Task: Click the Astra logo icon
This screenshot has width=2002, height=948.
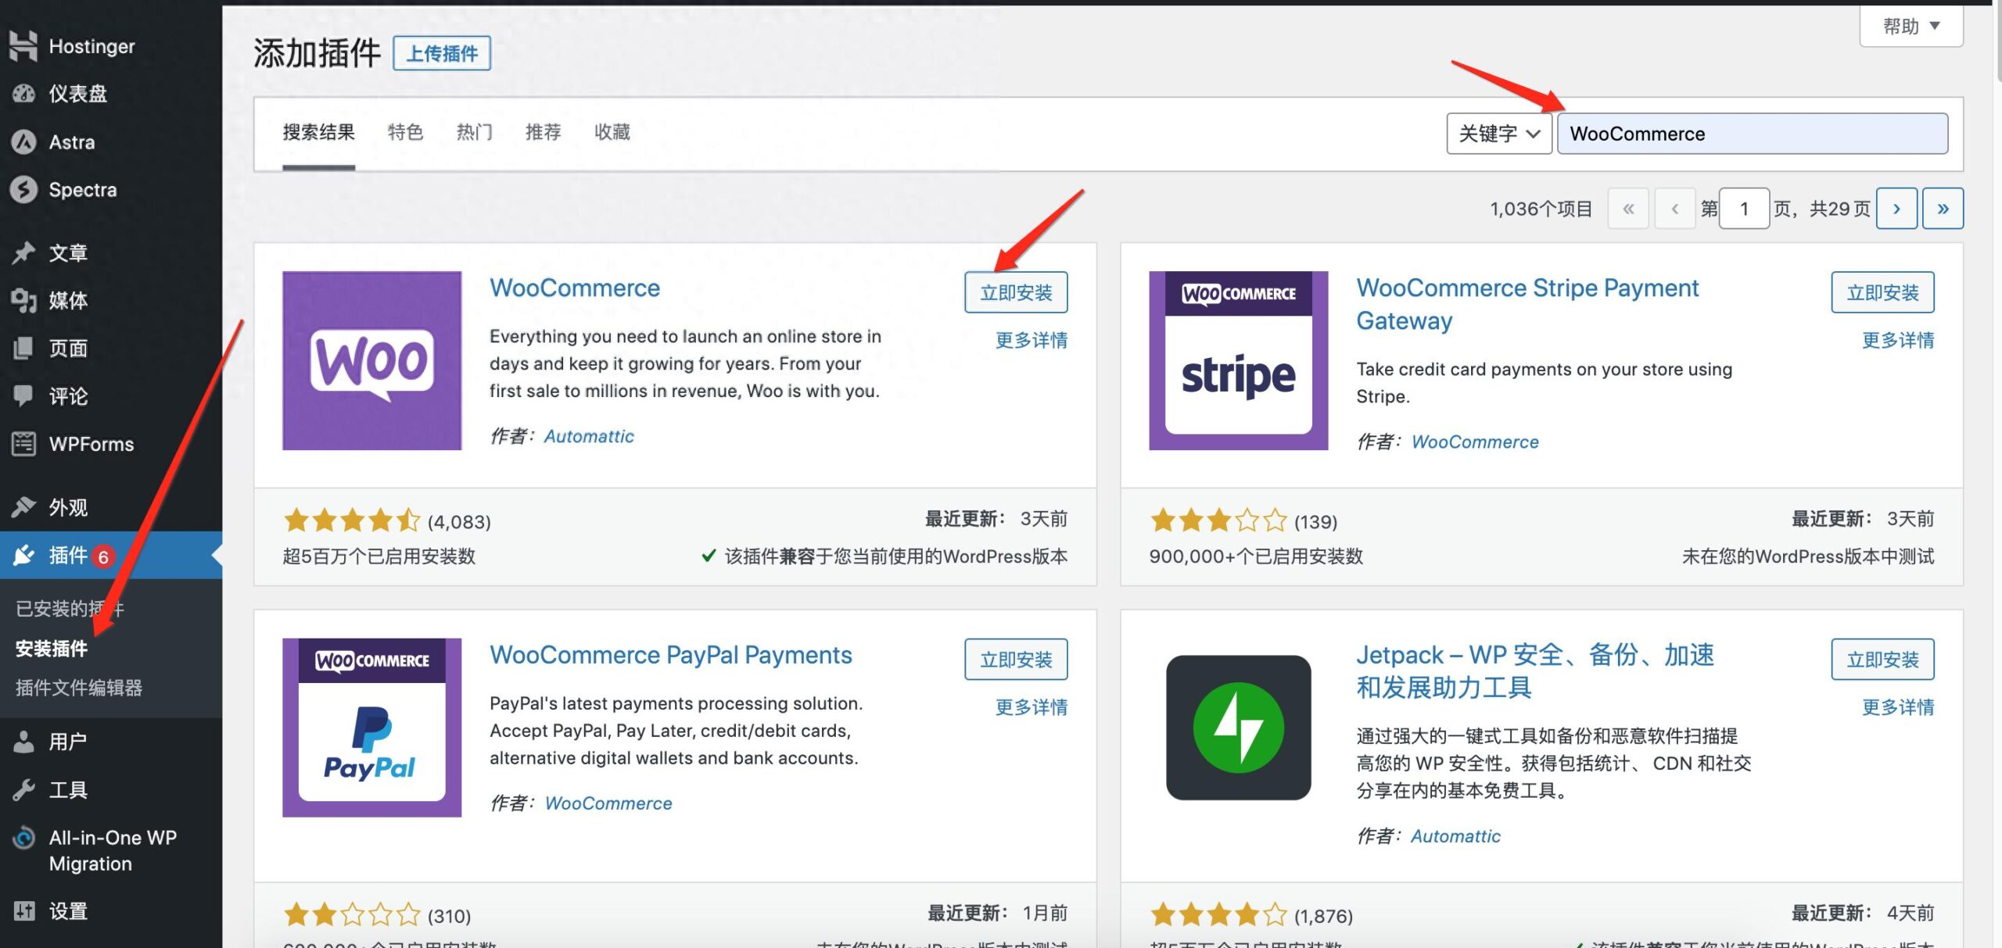Action: click(x=23, y=142)
